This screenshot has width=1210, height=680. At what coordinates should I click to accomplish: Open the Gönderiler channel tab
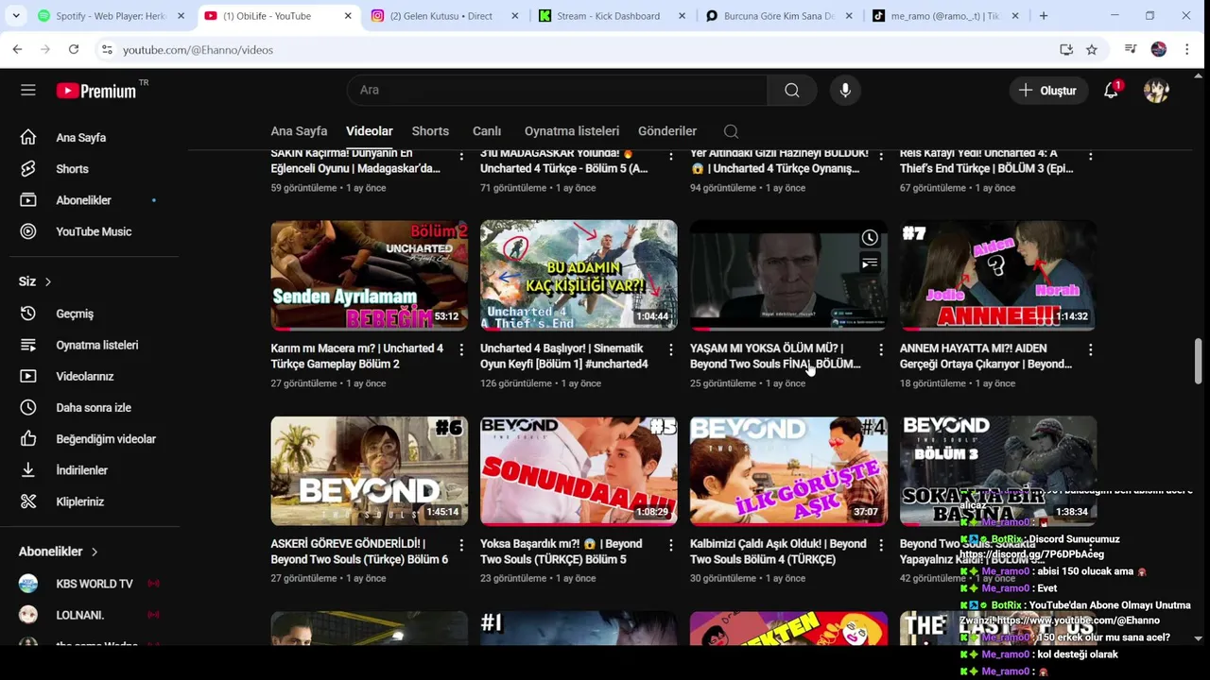(x=667, y=131)
